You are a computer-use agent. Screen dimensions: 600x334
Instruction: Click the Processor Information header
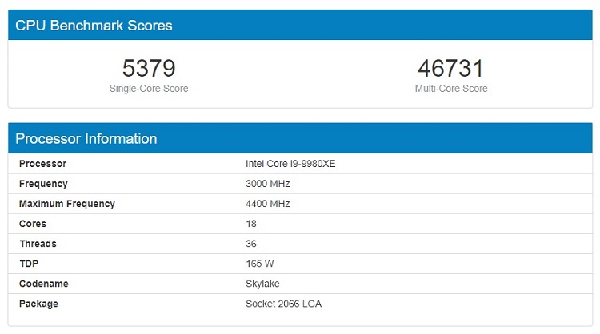pos(86,138)
